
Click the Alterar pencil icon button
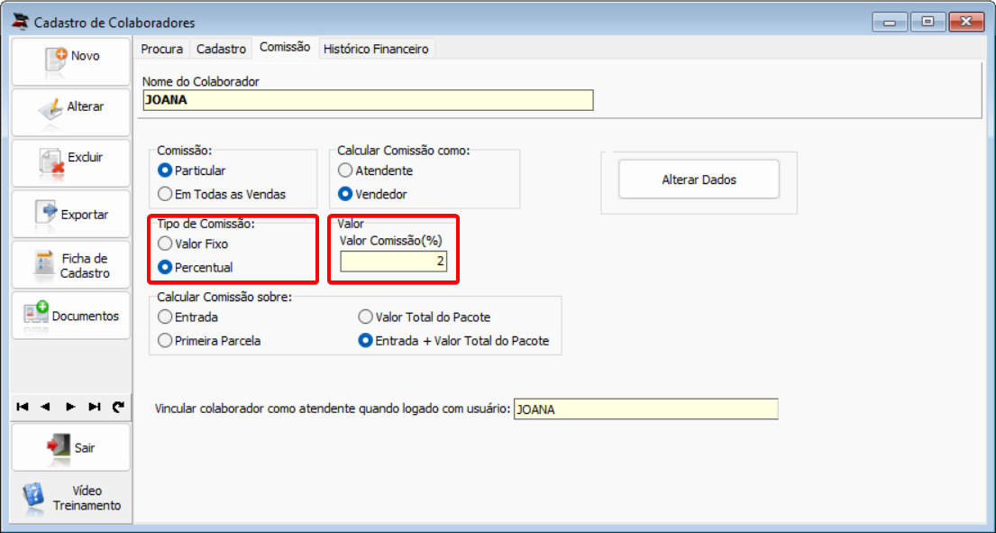point(70,113)
